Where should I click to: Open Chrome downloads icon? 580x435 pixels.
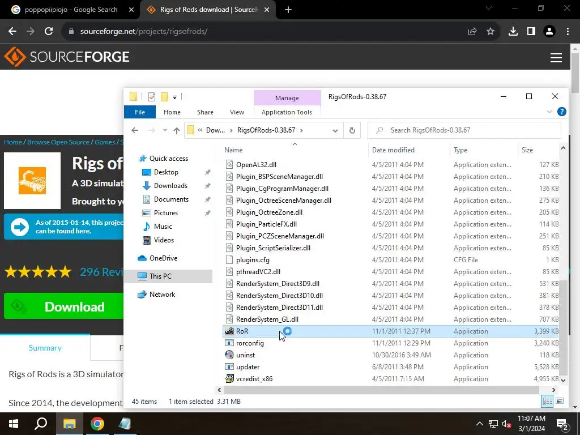pos(513,32)
